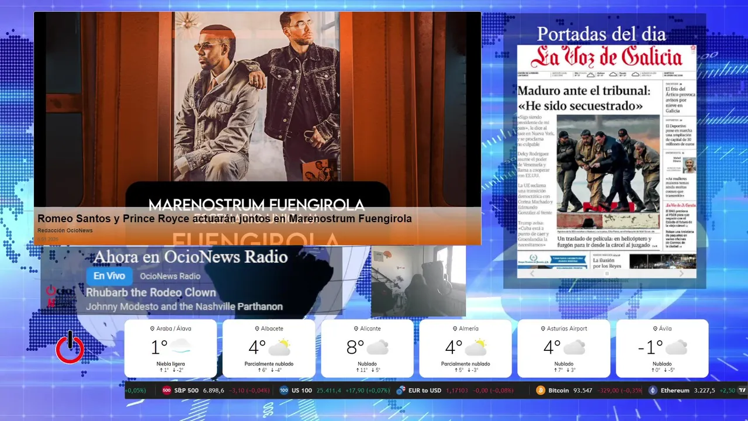Go to previous newspaper cover with left arrow
748x421 pixels.
click(532, 273)
